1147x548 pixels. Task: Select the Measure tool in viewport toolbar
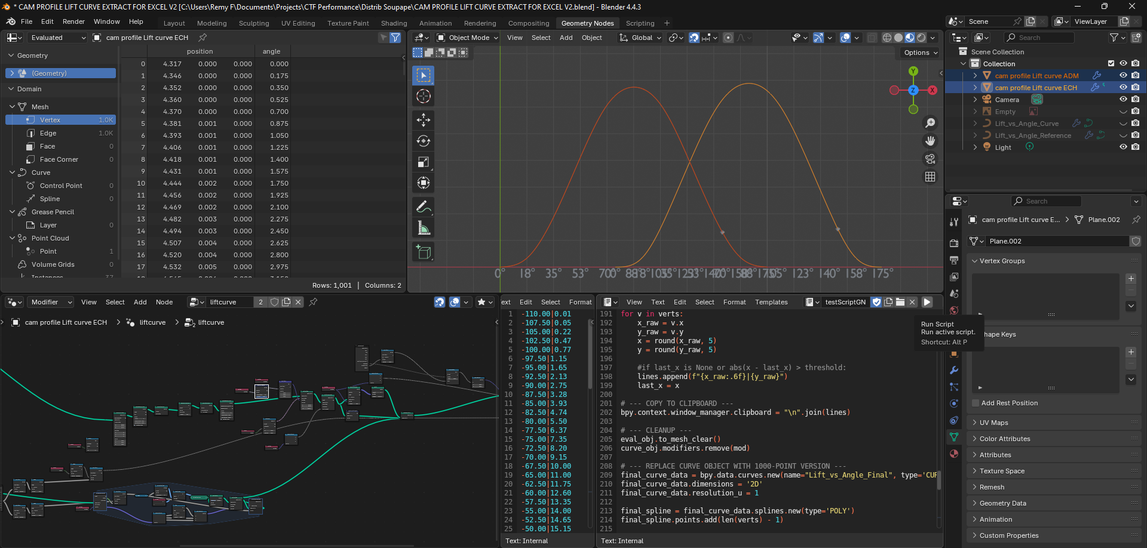[x=424, y=228]
